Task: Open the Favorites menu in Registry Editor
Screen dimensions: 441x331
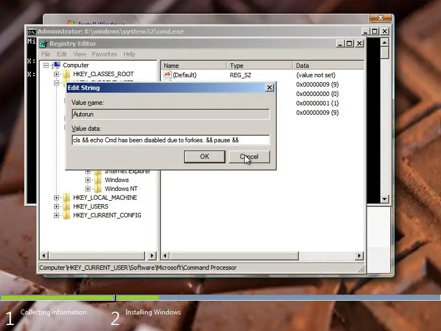Action: point(104,54)
